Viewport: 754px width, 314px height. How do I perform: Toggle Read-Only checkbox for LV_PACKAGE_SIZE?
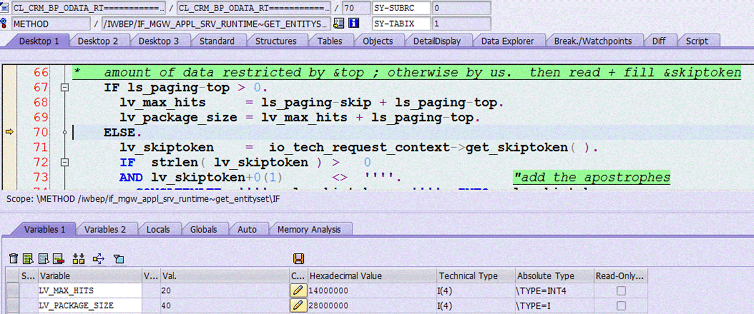click(x=621, y=306)
